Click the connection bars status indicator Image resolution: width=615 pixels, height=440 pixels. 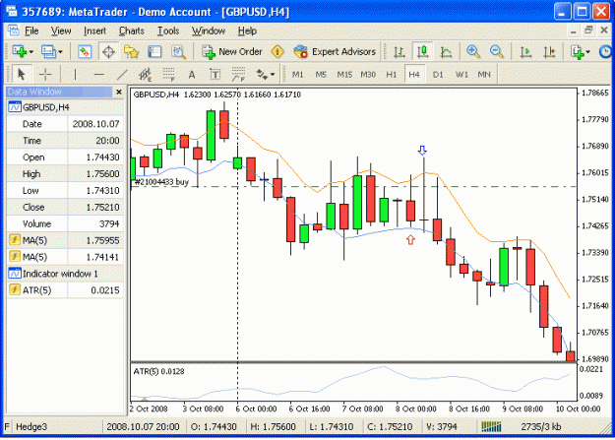click(491, 426)
